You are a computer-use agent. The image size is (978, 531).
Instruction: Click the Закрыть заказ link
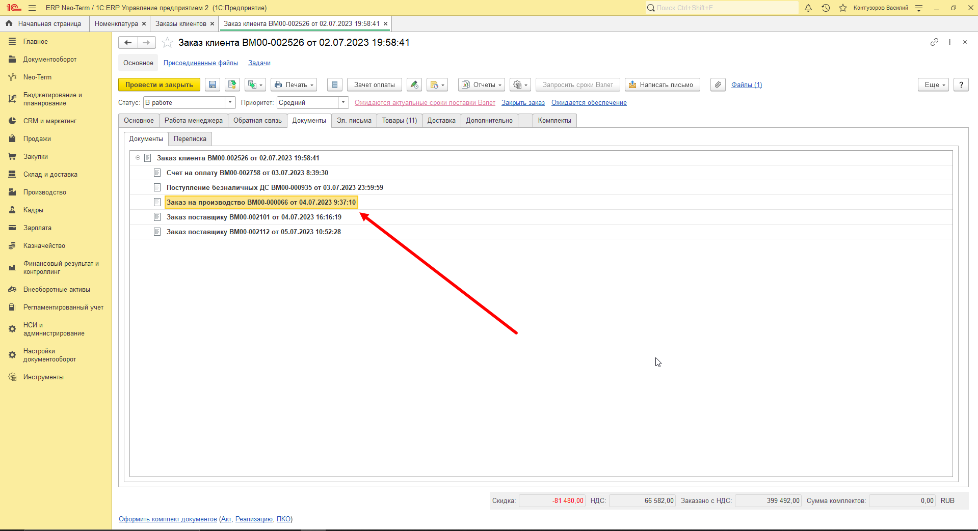point(523,103)
